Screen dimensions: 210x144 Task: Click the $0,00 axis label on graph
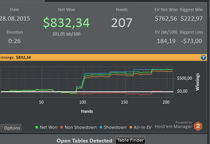(x=182, y=91)
